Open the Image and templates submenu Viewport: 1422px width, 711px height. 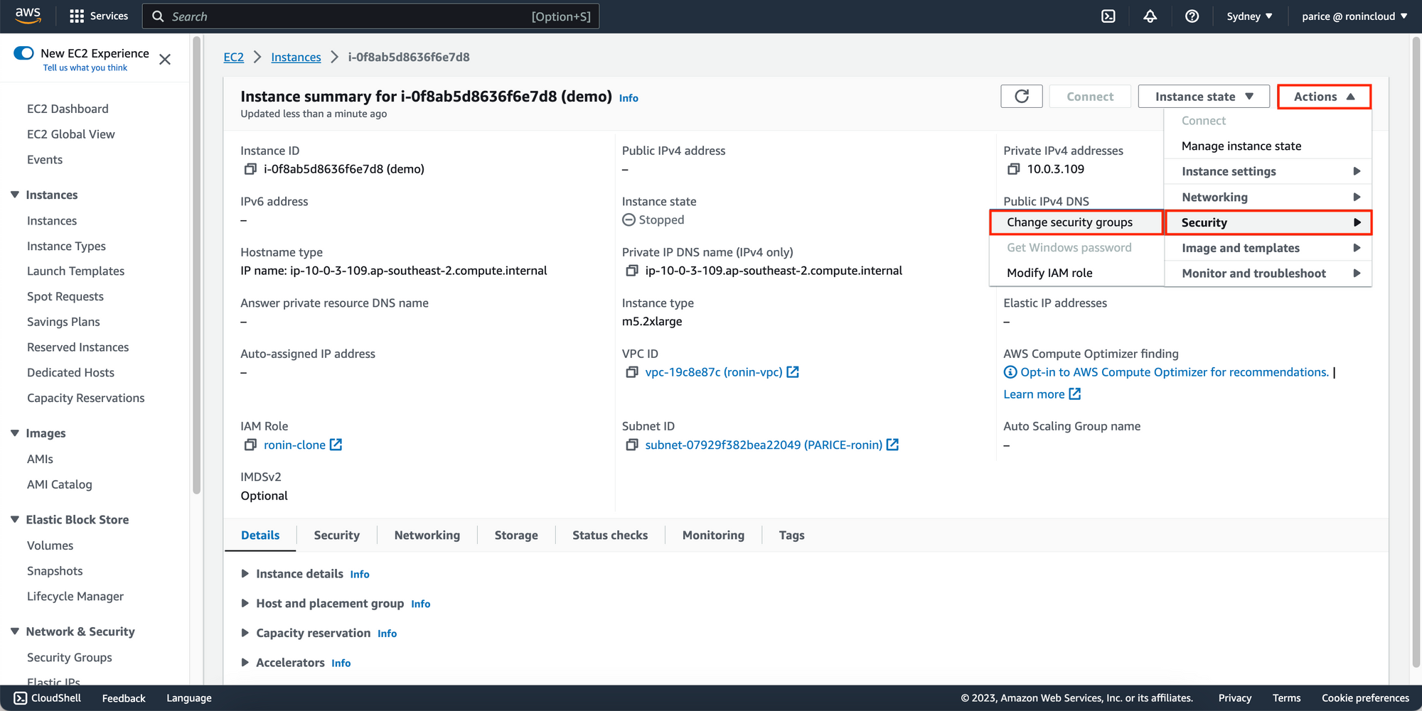pos(1268,248)
